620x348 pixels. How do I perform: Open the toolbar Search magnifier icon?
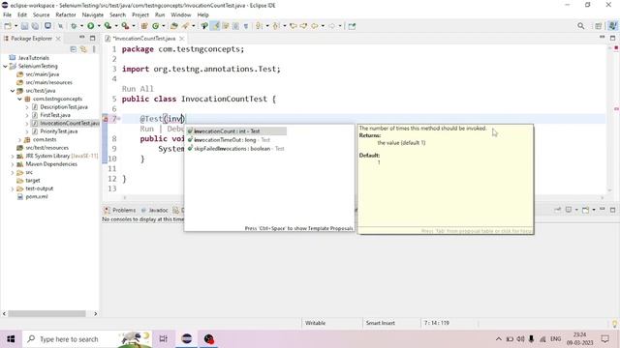pos(580,26)
